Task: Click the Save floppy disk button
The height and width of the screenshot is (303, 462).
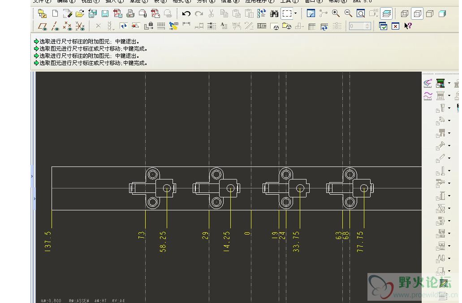Action: coord(105,13)
